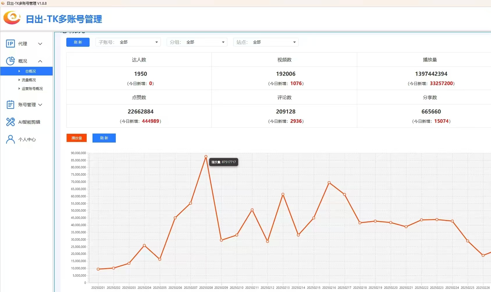Click the chart data point for 20250225

467,241
